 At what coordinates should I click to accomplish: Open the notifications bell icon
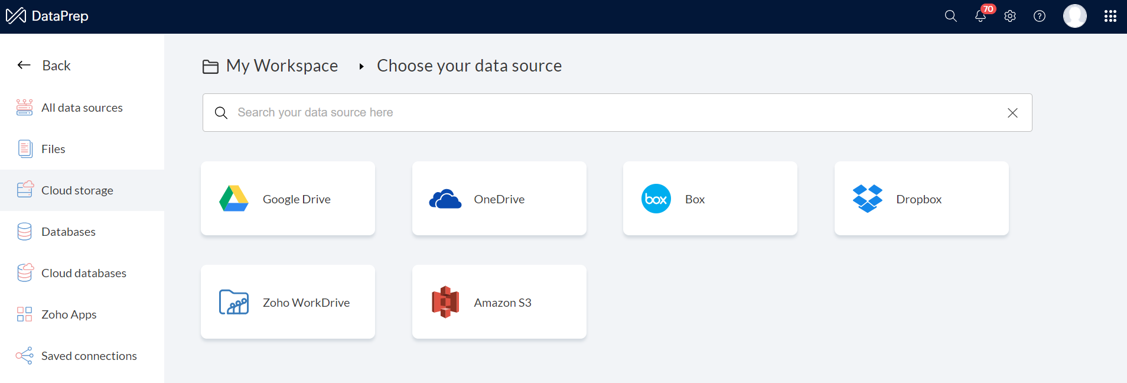pyautogui.click(x=981, y=16)
